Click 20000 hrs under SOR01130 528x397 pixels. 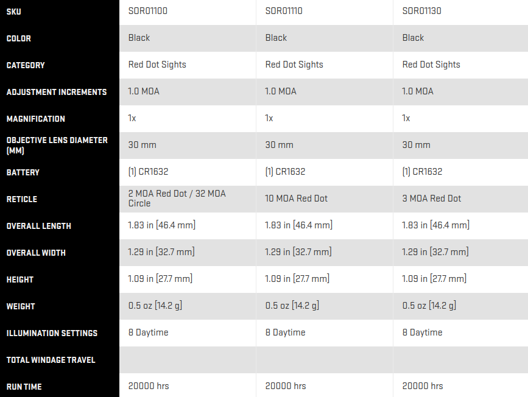tap(422, 386)
